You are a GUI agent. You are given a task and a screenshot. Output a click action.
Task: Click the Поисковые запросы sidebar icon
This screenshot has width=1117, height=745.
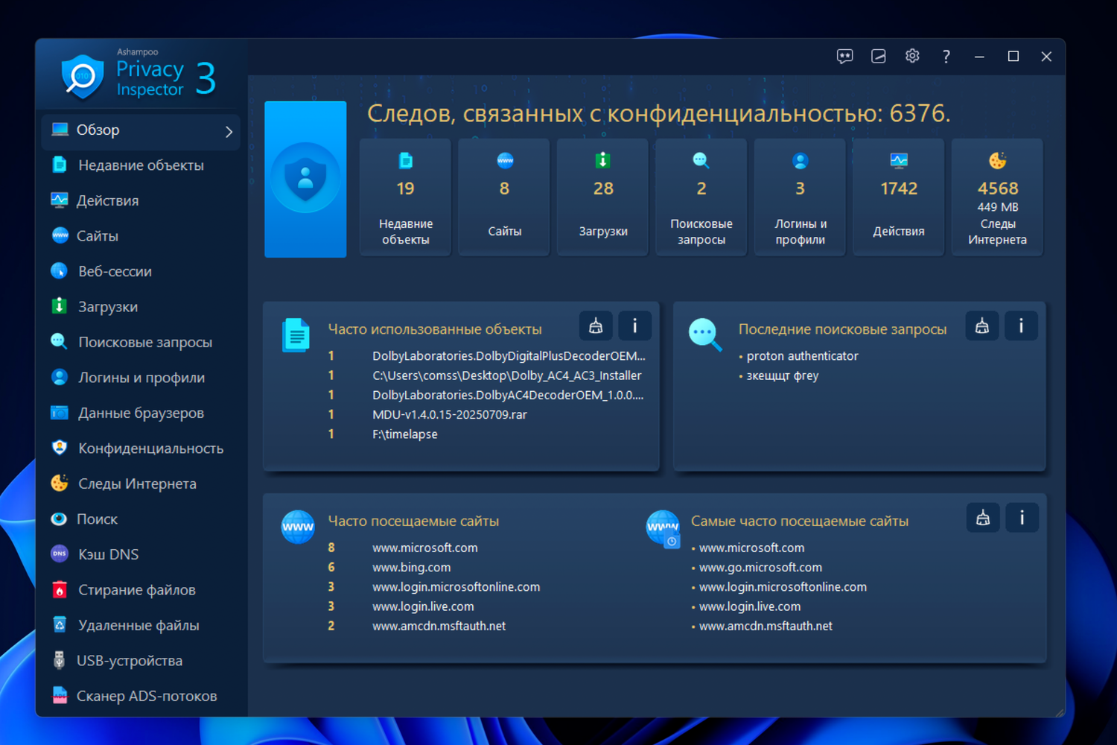click(60, 342)
